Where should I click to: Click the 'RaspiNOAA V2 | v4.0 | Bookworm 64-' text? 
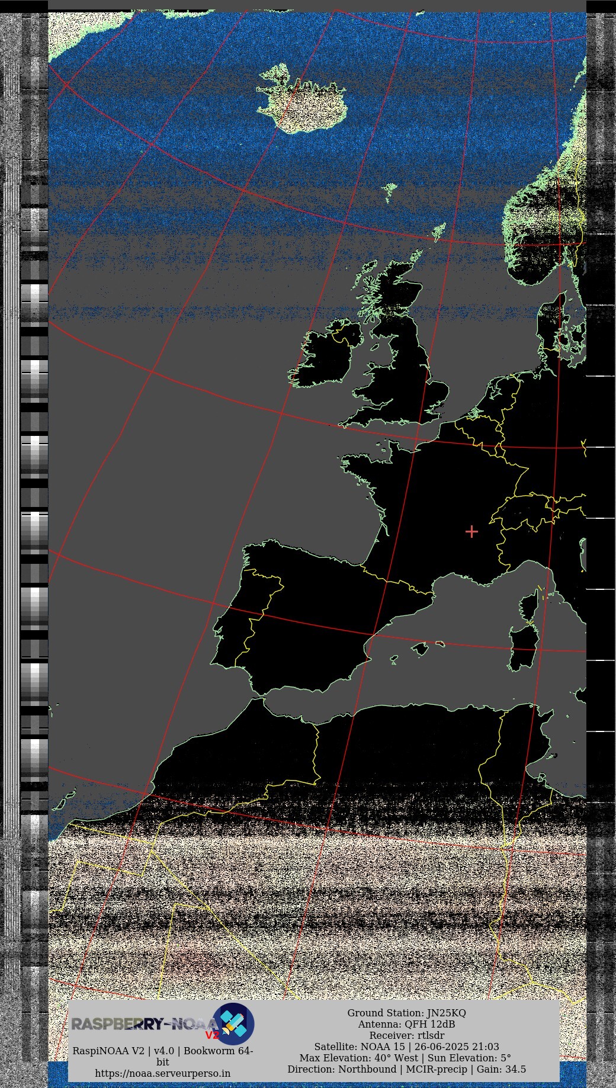coord(163,1051)
